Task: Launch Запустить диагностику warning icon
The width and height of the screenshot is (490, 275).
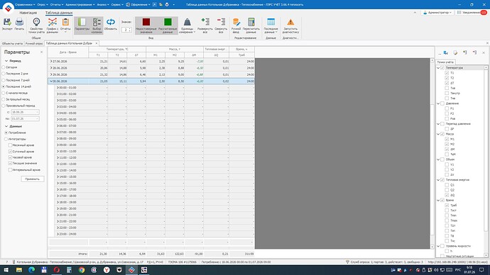Action: click(x=290, y=22)
